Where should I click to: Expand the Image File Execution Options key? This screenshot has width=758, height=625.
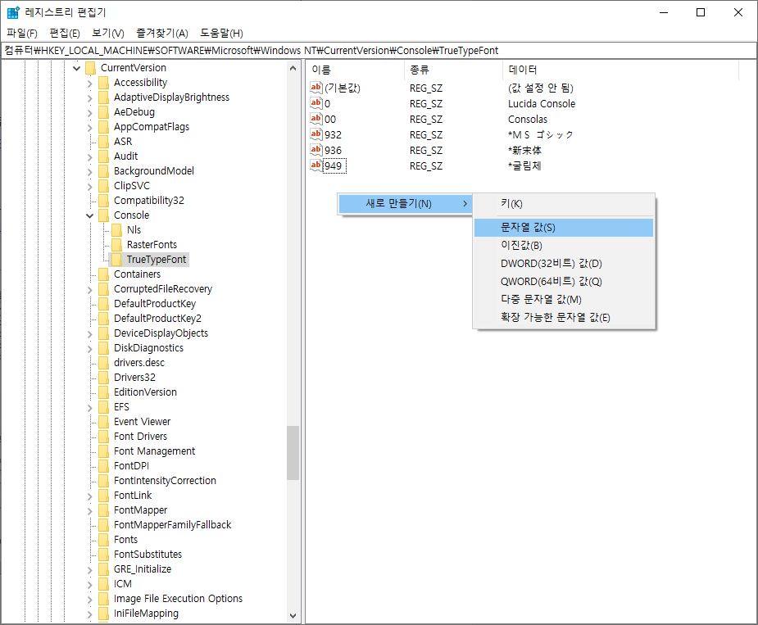(x=89, y=600)
